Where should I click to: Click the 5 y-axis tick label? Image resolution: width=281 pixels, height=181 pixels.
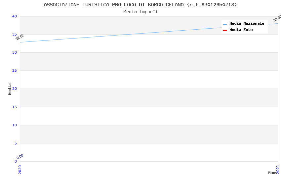[x=16, y=143]
